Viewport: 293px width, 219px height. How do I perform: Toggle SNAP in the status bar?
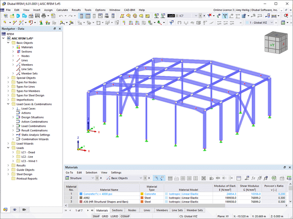tap(96, 216)
